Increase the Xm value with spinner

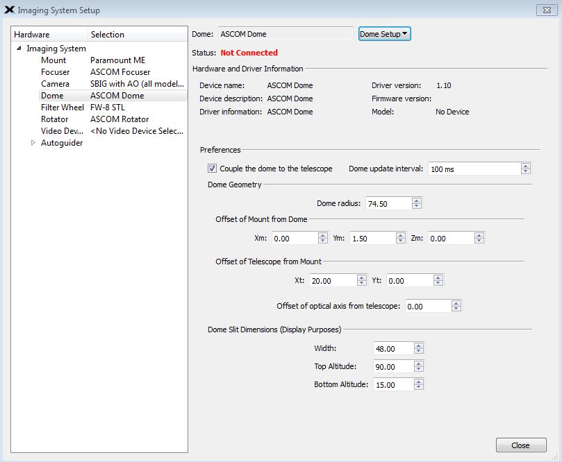pyautogui.click(x=323, y=235)
